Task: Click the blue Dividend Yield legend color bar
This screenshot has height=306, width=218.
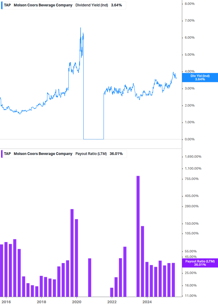Action: (2, 5)
